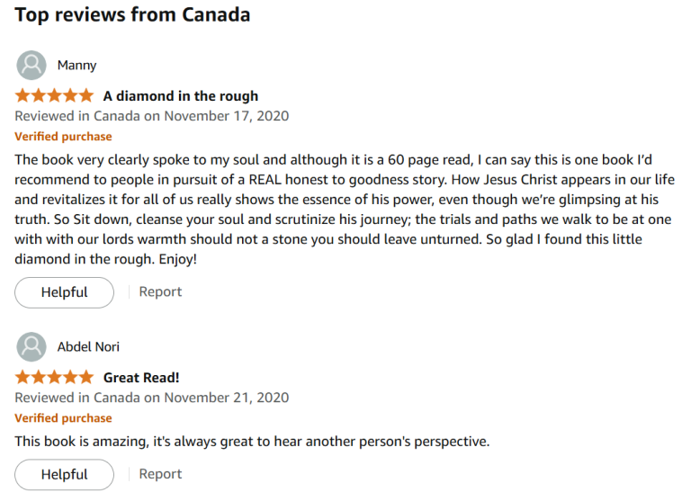Mark Abdel Nori's review as Helpful
The image size is (691, 501).
tap(64, 475)
